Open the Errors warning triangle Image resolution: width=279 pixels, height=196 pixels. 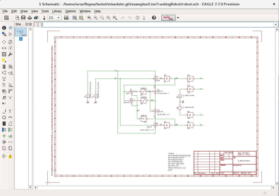point(10,156)
